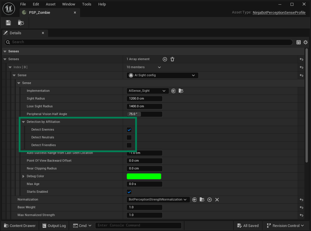This screenshot has width=311, height=231.
Task: Enable the Detect Neutrals checkbox
Action: (129, 138)
